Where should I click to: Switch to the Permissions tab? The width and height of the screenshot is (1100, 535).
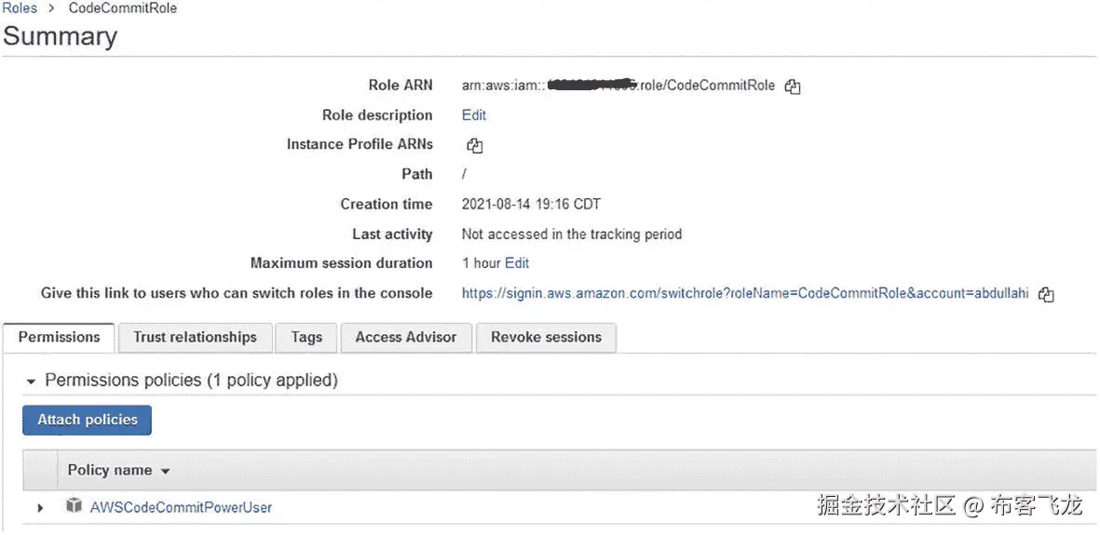click(x=59, y=337)
